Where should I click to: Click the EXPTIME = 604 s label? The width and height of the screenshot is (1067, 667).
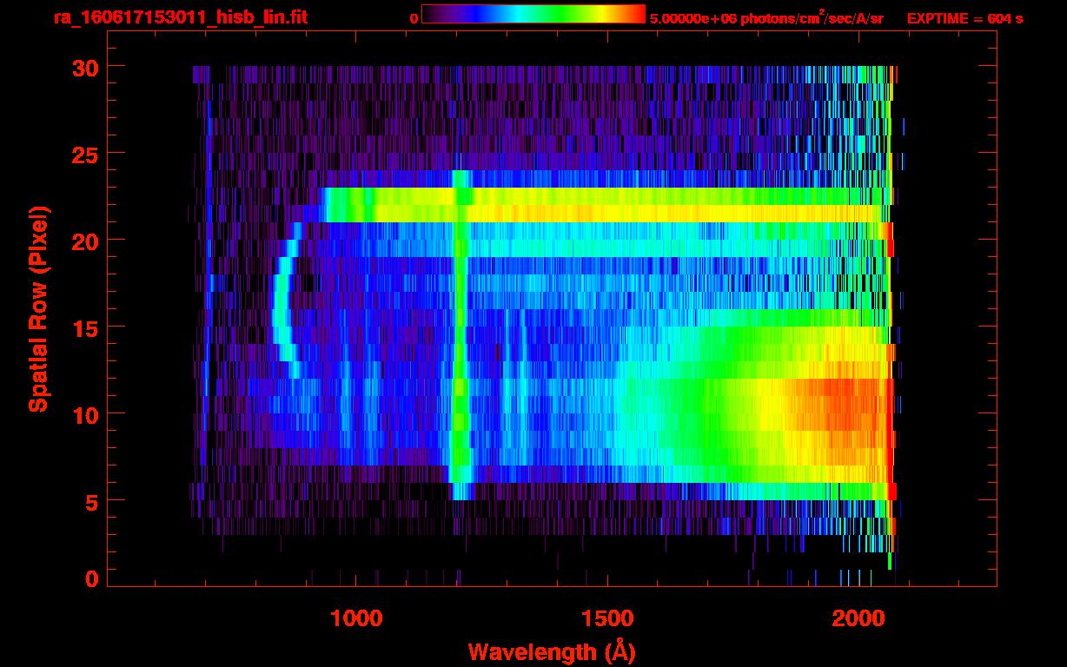[x=964, y=18]
